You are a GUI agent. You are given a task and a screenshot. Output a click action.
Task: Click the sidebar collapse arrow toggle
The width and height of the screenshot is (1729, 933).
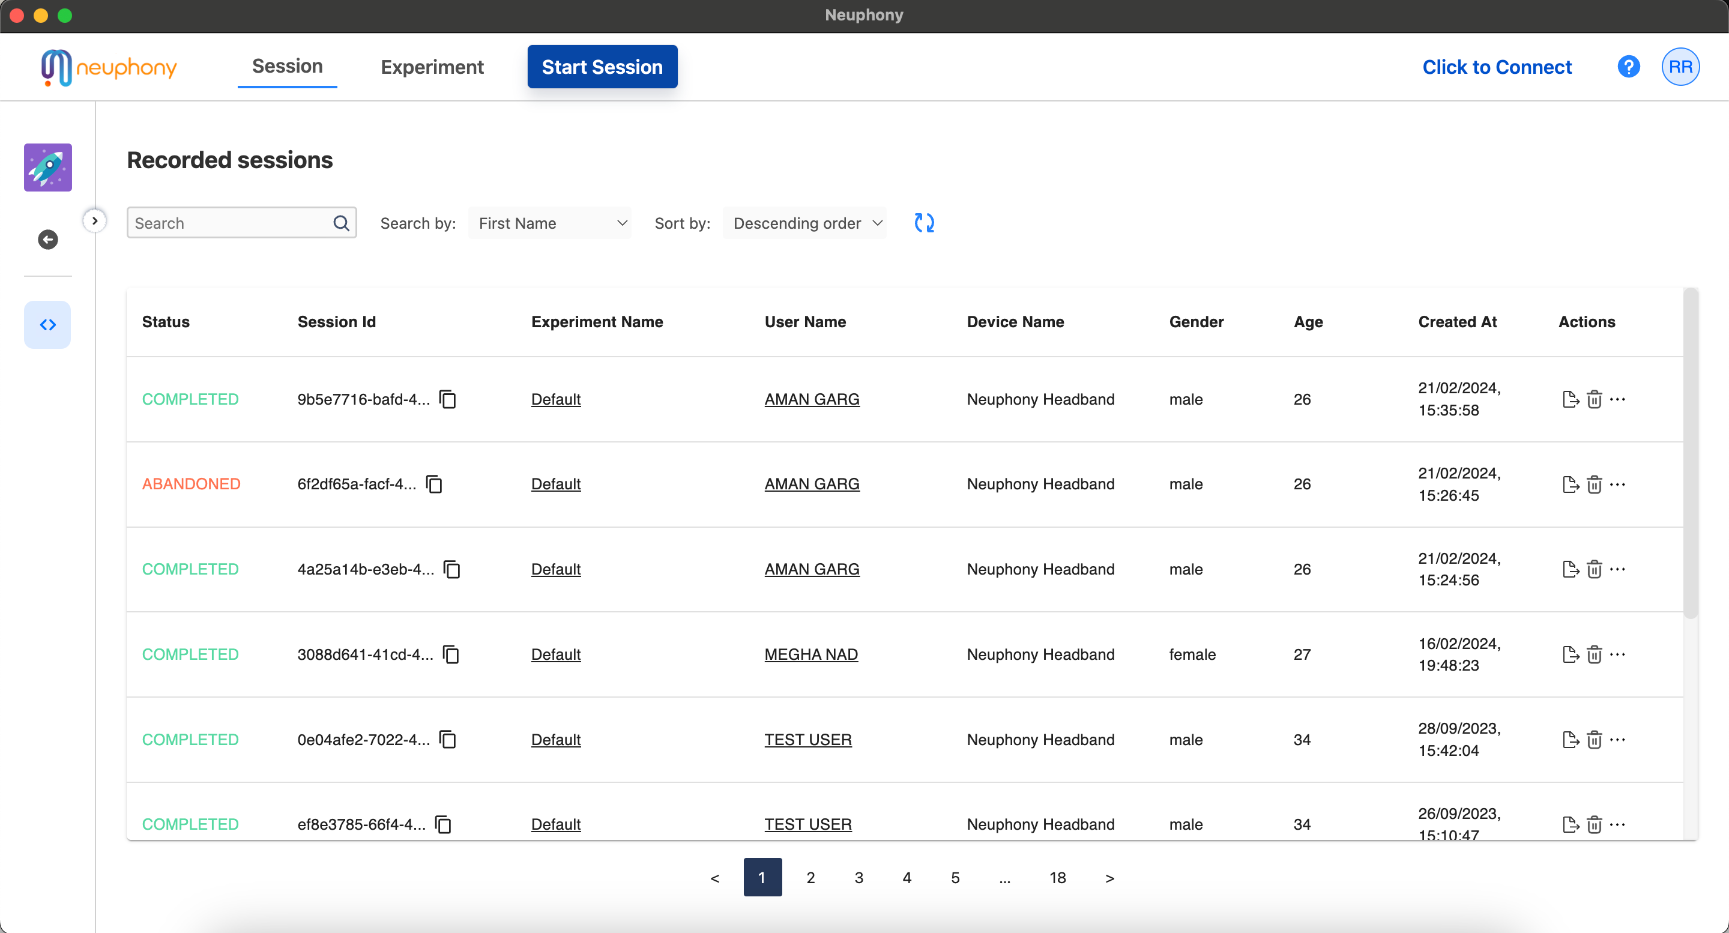tap(95, 220)
